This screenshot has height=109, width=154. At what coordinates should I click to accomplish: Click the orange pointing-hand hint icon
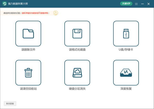coord(56,13)
